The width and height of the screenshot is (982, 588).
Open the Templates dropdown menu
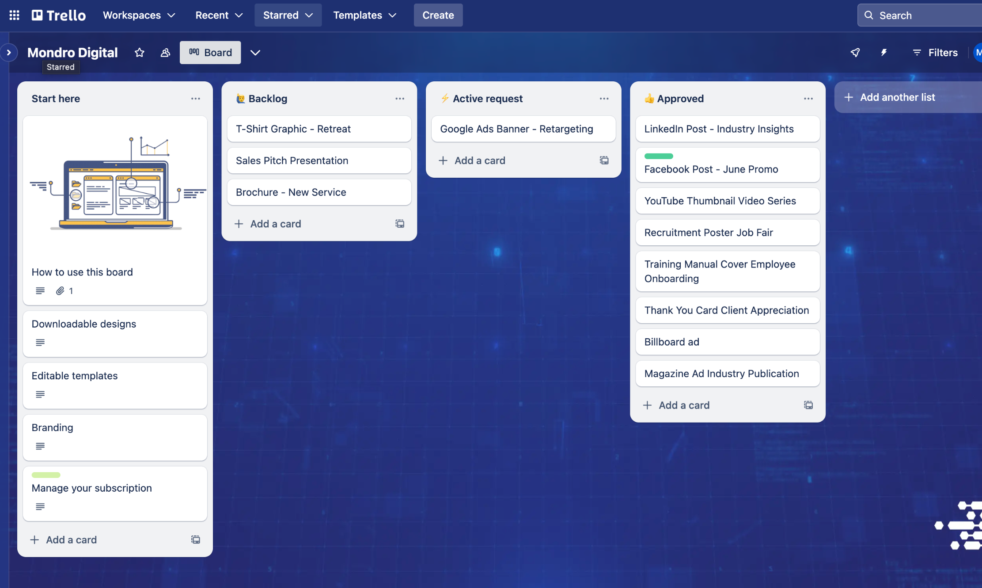[x=364, y=15]
